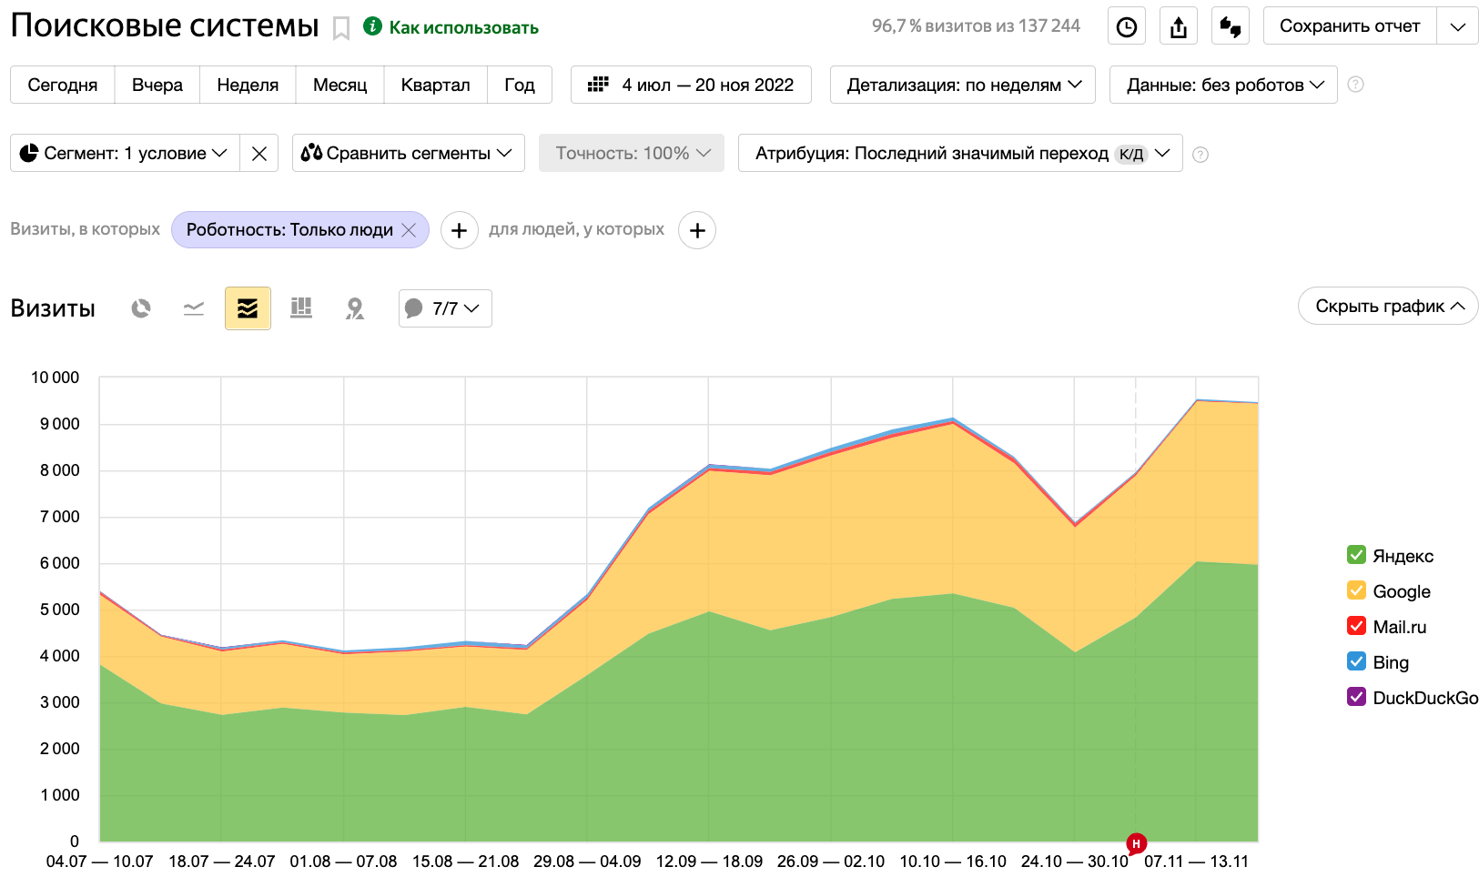Click Сохранить отчет button
This screenshot has width=1479, height=877.
tap(1350, 26)
